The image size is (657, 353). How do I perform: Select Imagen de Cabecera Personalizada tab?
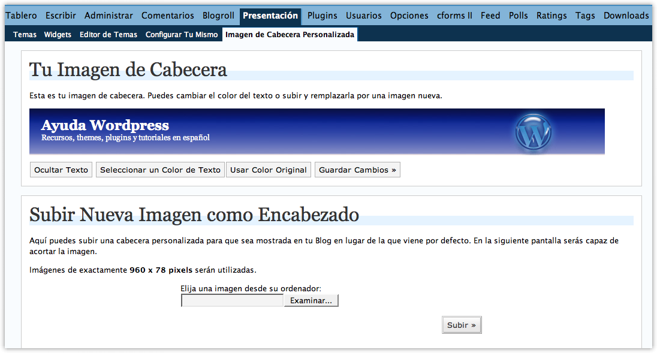[x=290, y=34]
